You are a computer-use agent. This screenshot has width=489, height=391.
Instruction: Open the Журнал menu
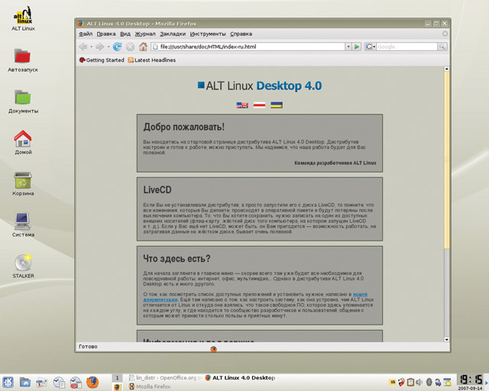click(x=145, y=34)
